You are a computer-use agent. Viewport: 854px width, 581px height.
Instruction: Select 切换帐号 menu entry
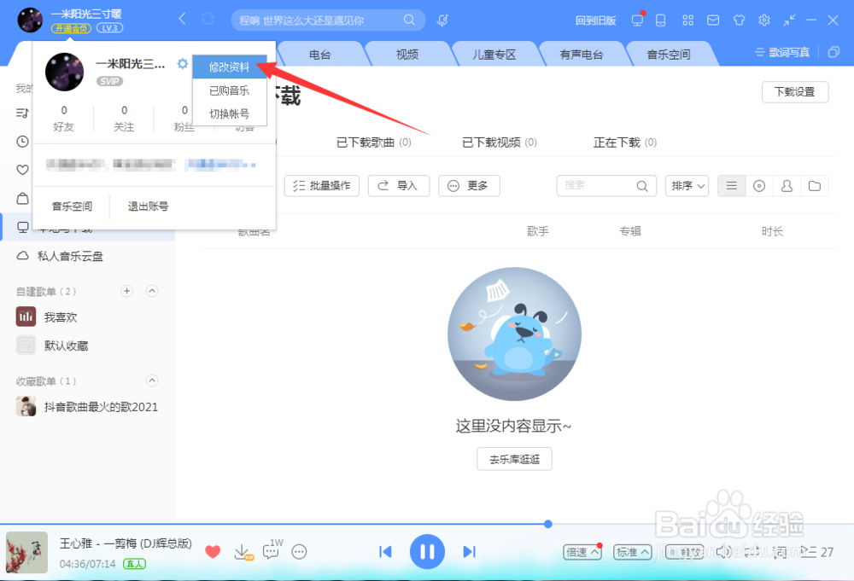click(229, 113)
